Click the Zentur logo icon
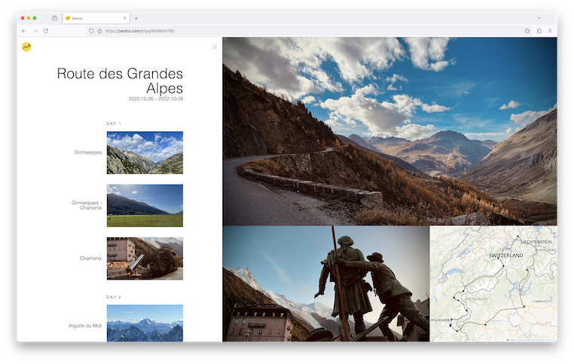574x364 pixels. tap(26, 47)
